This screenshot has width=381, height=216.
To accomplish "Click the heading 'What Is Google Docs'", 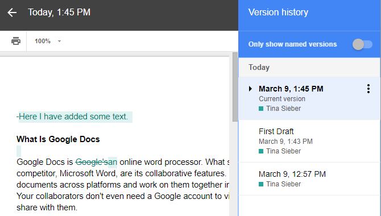I will click(x=58, y=139).
